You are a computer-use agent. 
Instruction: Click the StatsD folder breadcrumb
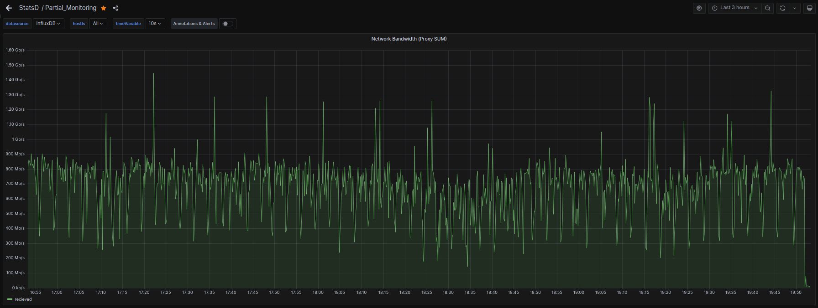29,8
